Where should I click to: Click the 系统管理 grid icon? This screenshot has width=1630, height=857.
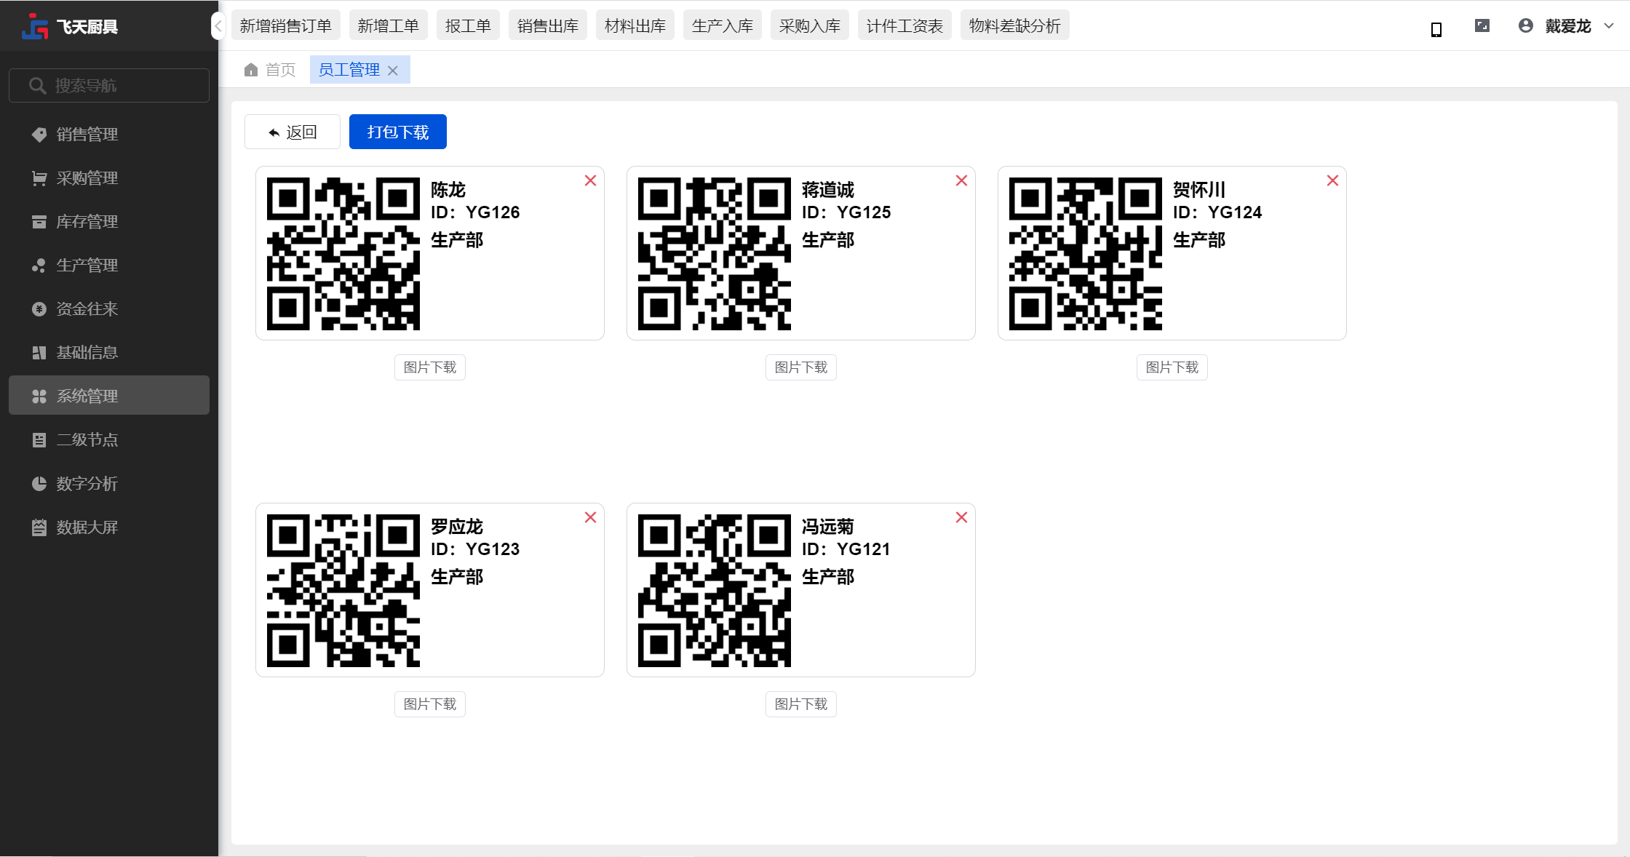(x=39, y=396)
